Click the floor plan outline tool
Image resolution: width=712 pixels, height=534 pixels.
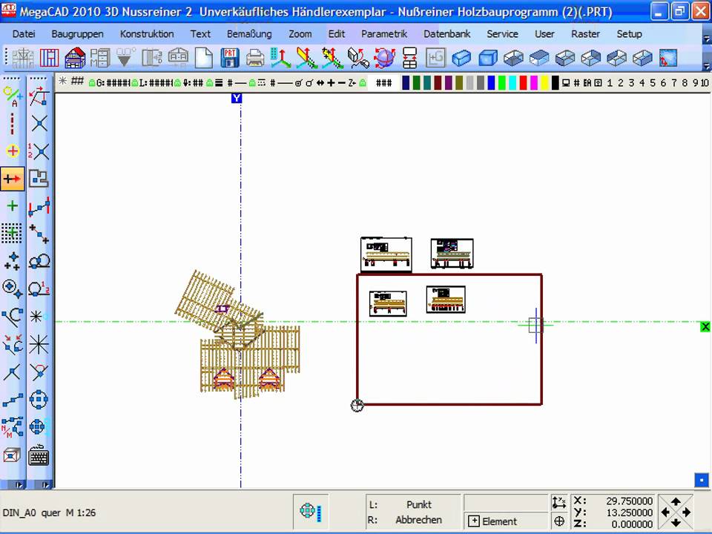pos(39,179)
